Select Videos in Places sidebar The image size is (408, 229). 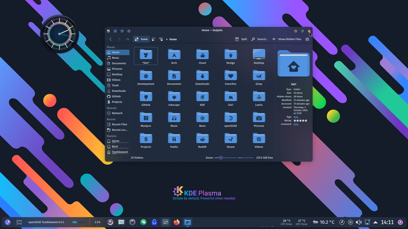click(117, 80)
